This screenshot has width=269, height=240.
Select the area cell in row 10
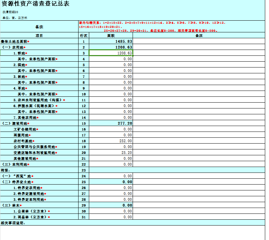click(x=111, y=94)
